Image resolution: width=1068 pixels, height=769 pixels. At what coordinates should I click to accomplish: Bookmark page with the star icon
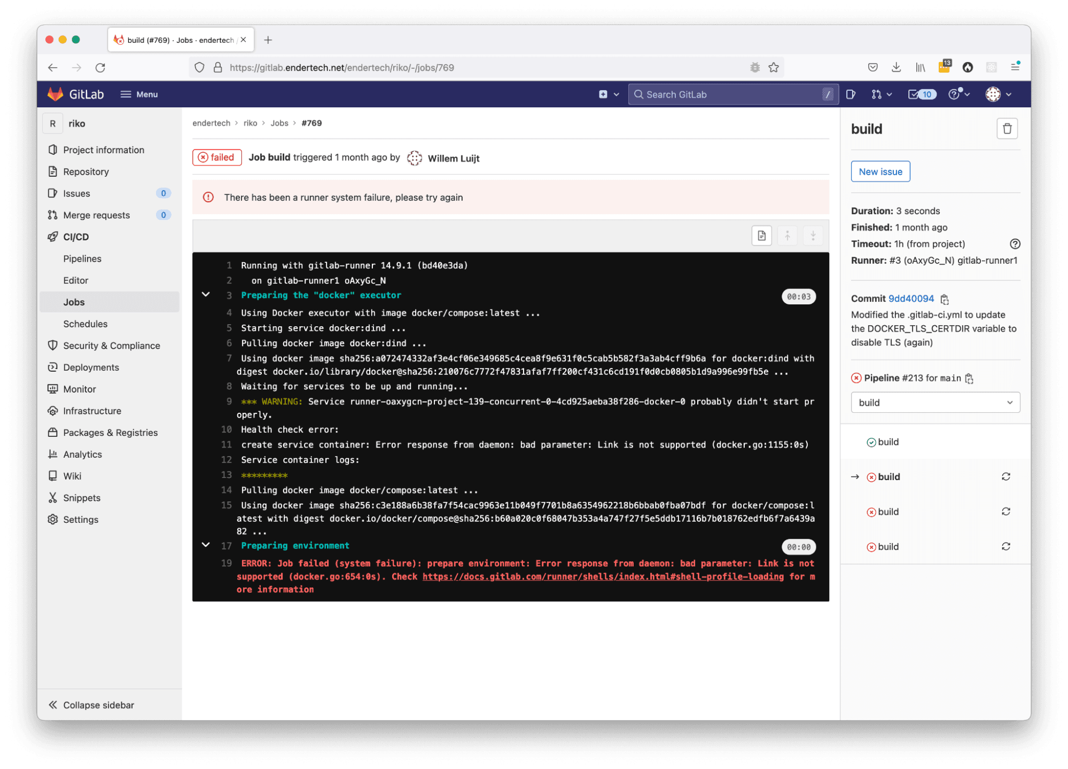tap(773, 68)
